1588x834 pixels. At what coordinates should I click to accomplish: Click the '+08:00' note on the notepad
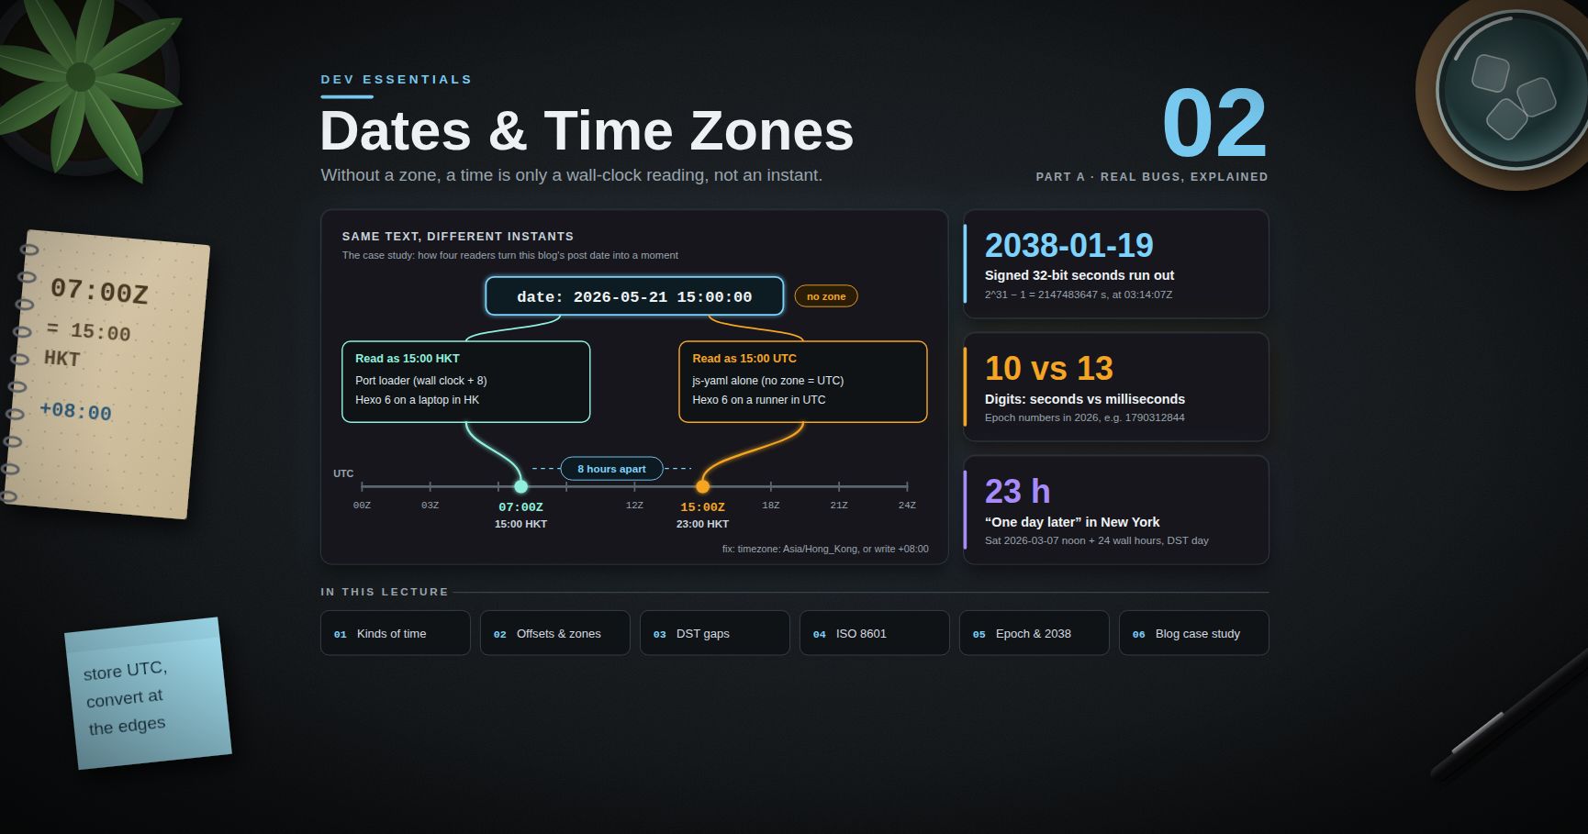[75, 411]
